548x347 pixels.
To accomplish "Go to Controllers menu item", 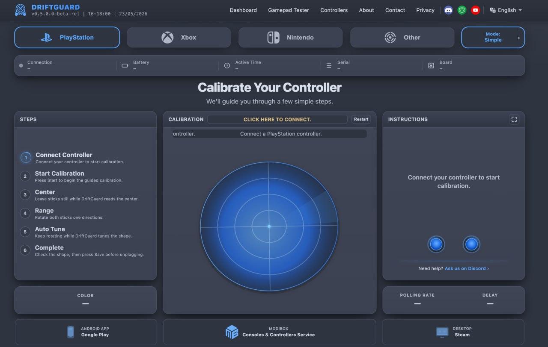I will tap(334, 10).
